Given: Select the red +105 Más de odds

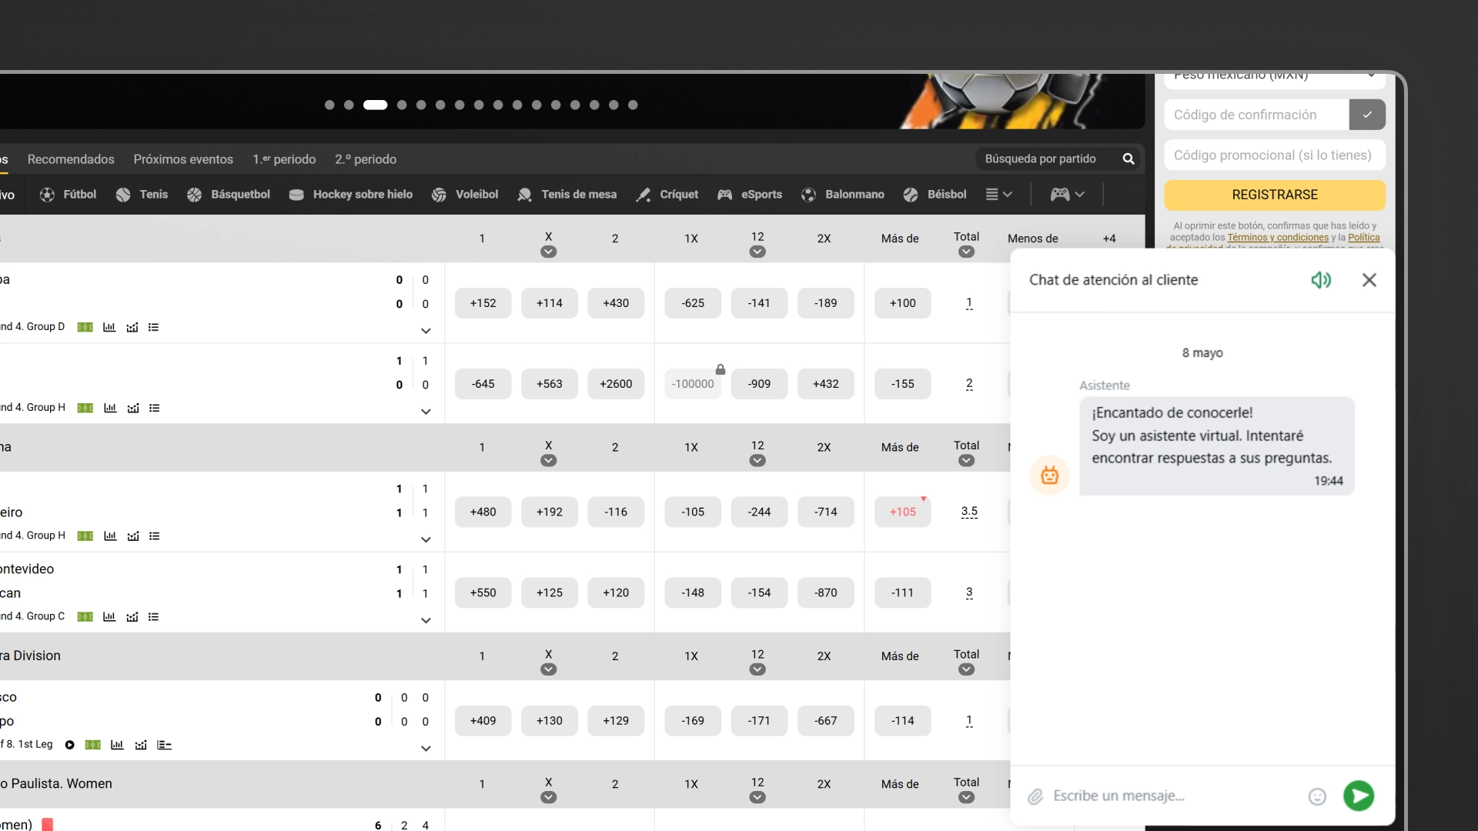Looking at the screenshot, I should coord(902,512).
